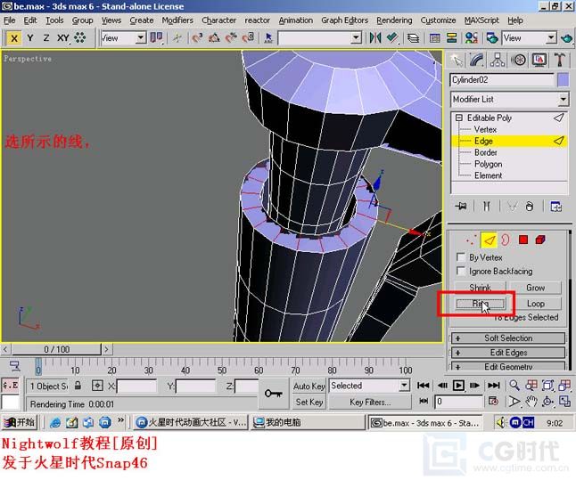Switch to the Hierarchy panel tab
This screenshot has width=576, height=480.
click(497, 60)
